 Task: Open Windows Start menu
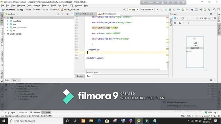coord(4,121)
